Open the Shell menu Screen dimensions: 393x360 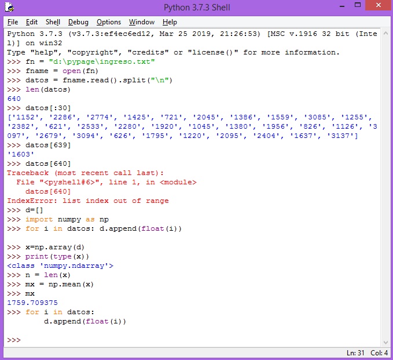point(53,22)
